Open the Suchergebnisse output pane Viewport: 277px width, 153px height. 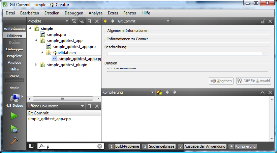[159, 146]
